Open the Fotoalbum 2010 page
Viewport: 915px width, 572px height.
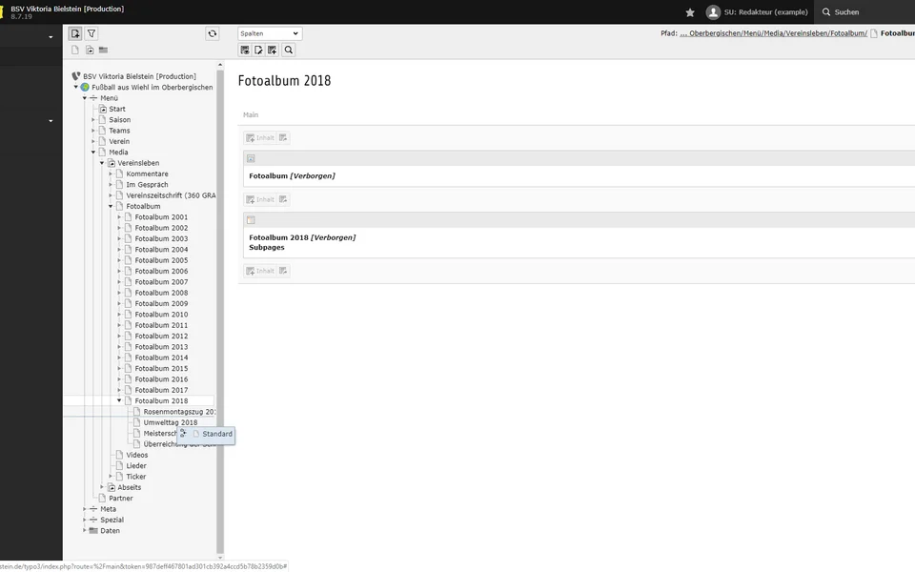pos(161,315)
